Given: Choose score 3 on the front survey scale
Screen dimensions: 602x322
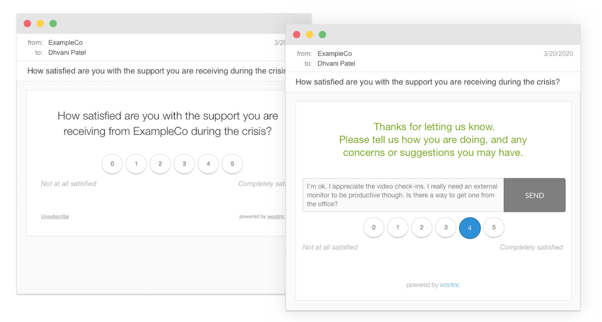Looking at the screenshot, I should click(x=446, y=228).
